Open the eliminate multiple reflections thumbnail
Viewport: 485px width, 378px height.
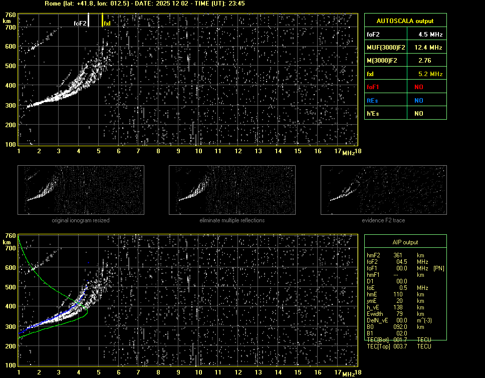[x=232, y=190]
